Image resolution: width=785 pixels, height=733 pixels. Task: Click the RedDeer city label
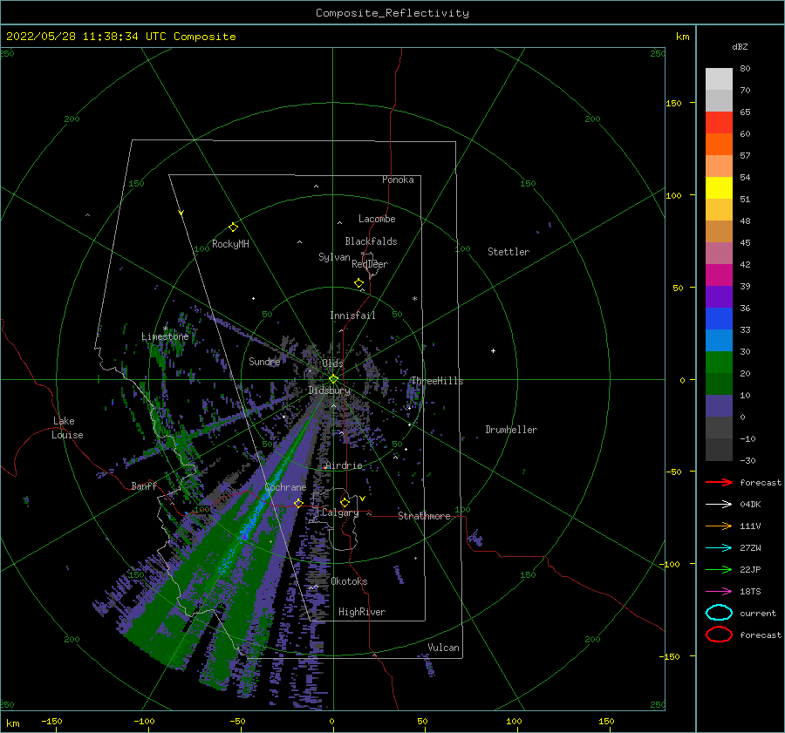click(370, 264)
